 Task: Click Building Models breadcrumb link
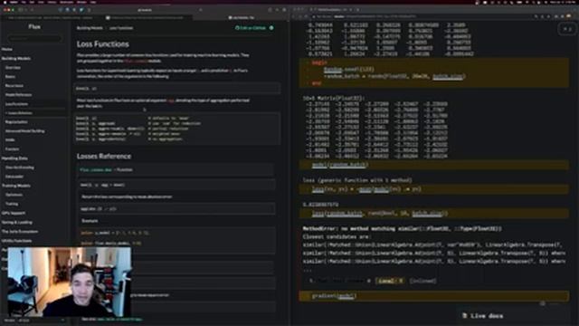90,28
